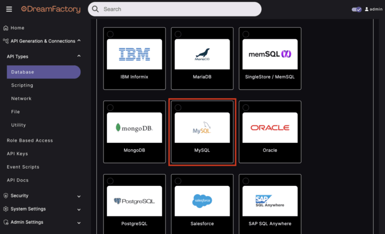
Task: Click the System Settings label
Action: pyautogui.click(x=28, y=209)
